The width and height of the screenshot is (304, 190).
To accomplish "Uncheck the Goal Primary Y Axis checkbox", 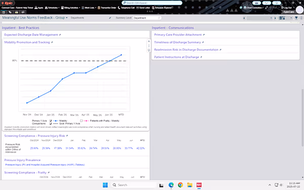I will tap(51, 124).
